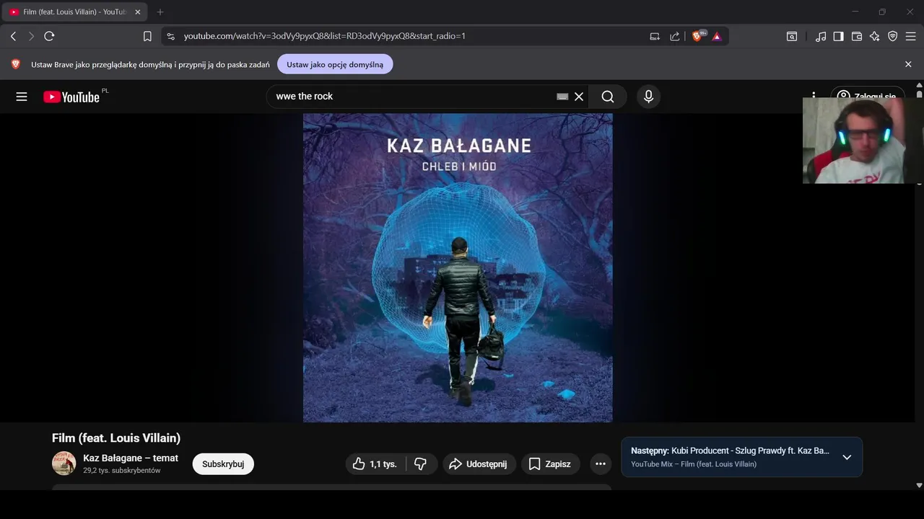924x519 pixels.
Task: Click the Brave logo in info bar
Action: tap(16, 64)
